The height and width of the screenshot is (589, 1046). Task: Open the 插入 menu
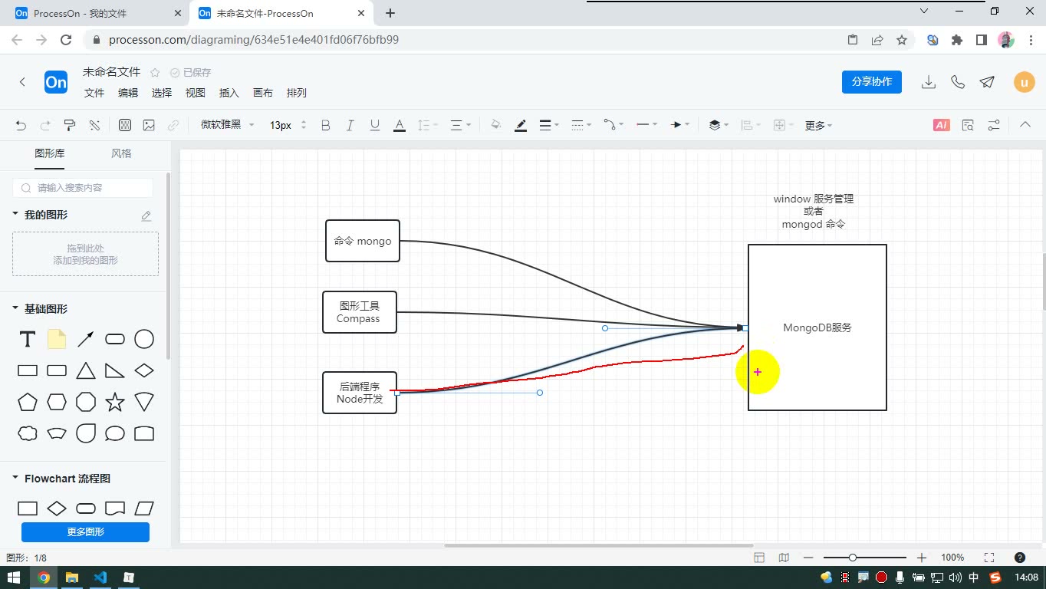click(229, 93)
